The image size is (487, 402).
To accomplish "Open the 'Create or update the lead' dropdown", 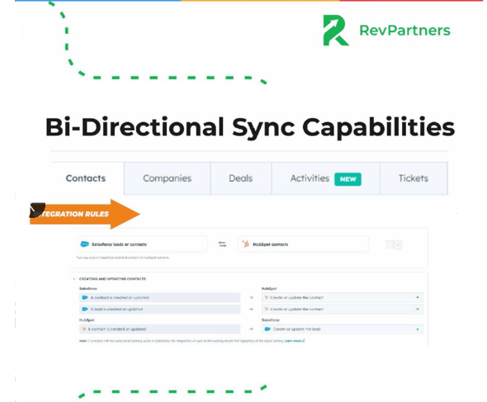I will (342, 329).
